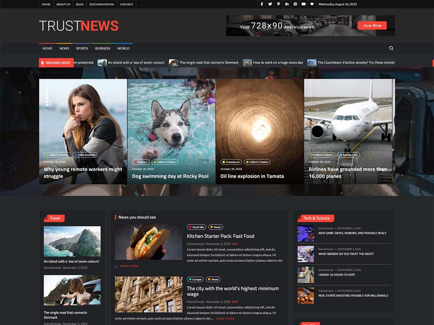Screen dimensions: 434x325
Task: Click the fast food sandwich thumbnail
Action: 149,242
